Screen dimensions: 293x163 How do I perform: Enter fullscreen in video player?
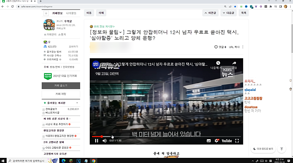[x=237, y=141]
